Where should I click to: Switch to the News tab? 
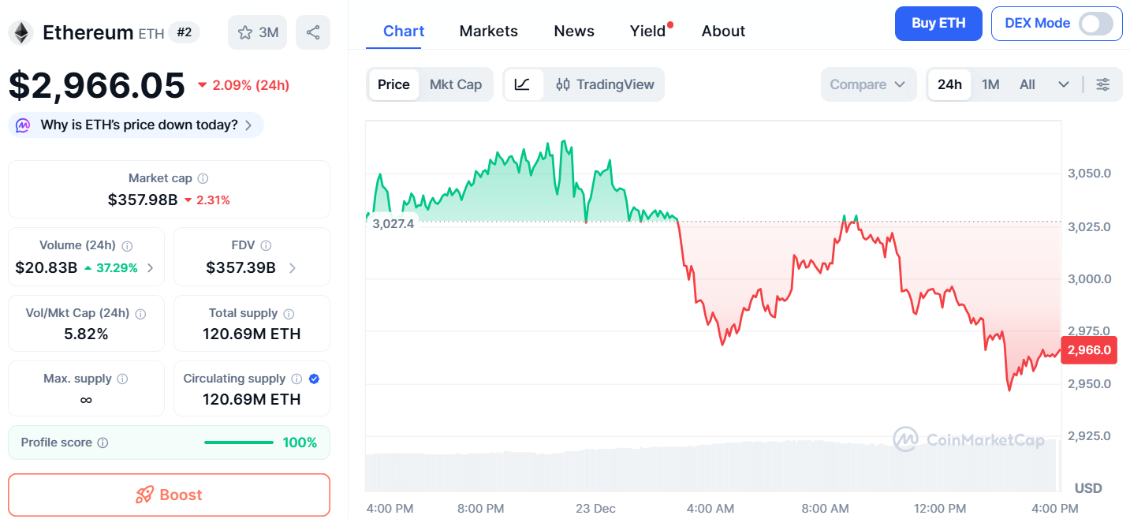pos(574,31)
